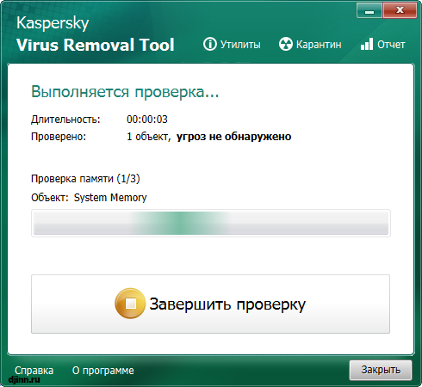The height and width of the screenshot is (387, 422).
Task: Select the duration value 00:00:03
Action: pos(147,120)
